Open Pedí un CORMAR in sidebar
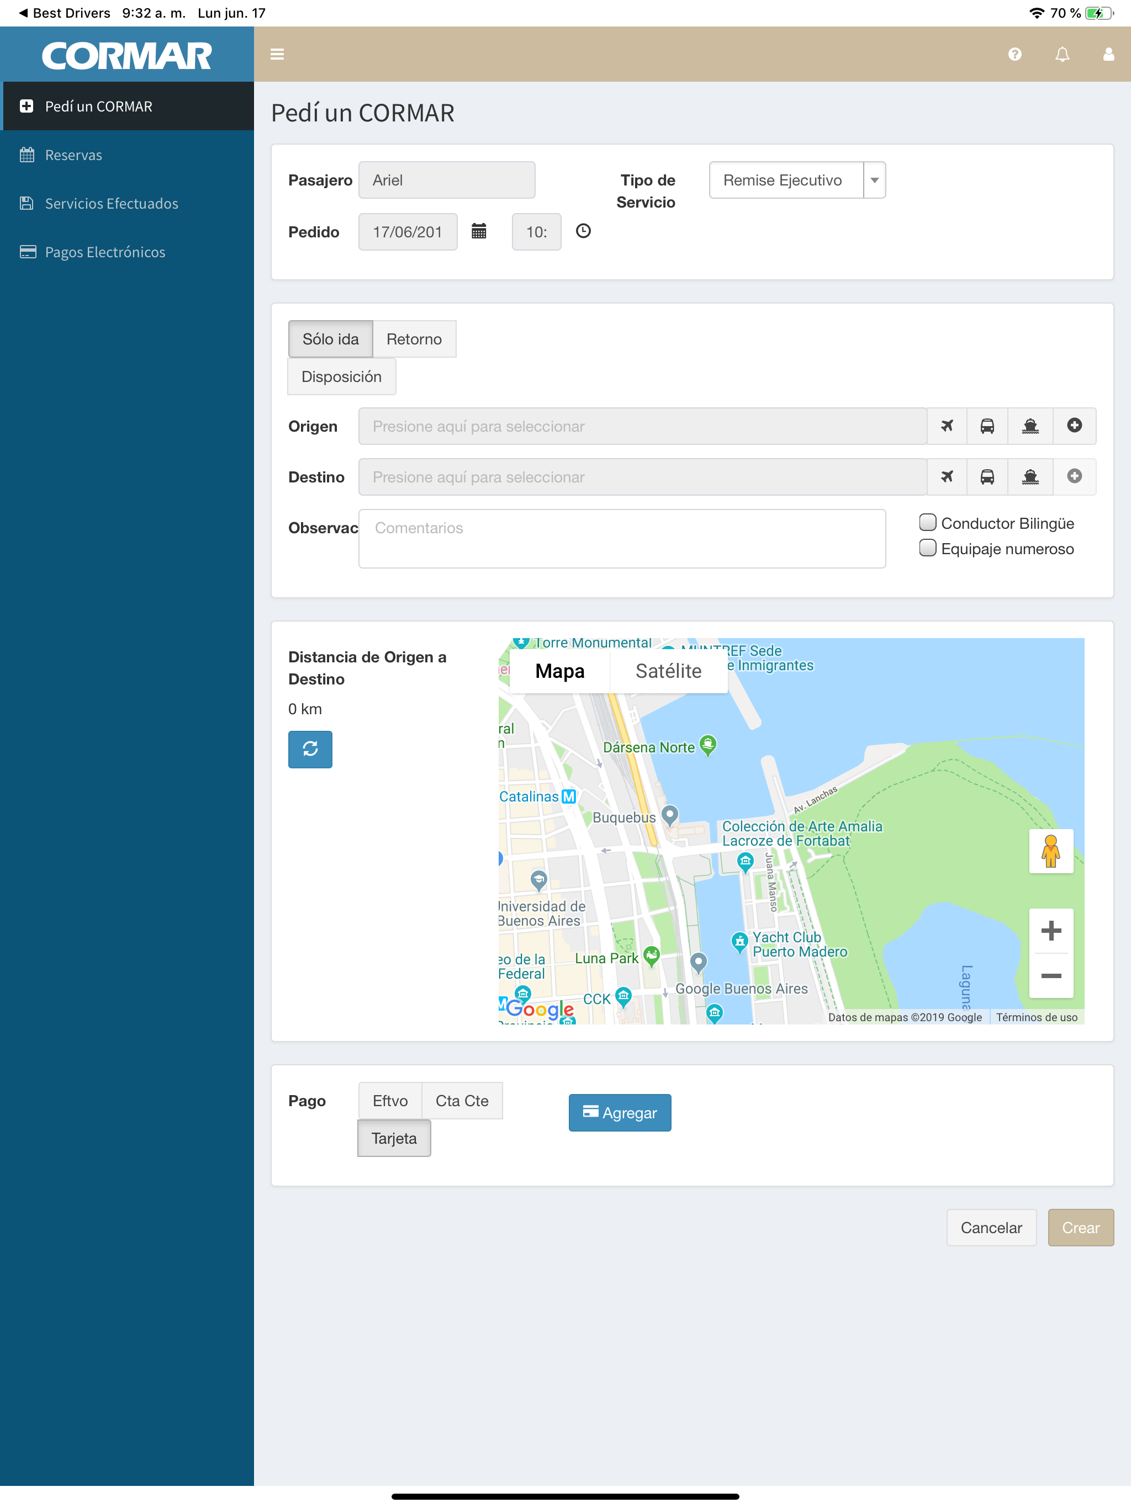This screenshot has height=1508, width=1131. click(127, 107)
